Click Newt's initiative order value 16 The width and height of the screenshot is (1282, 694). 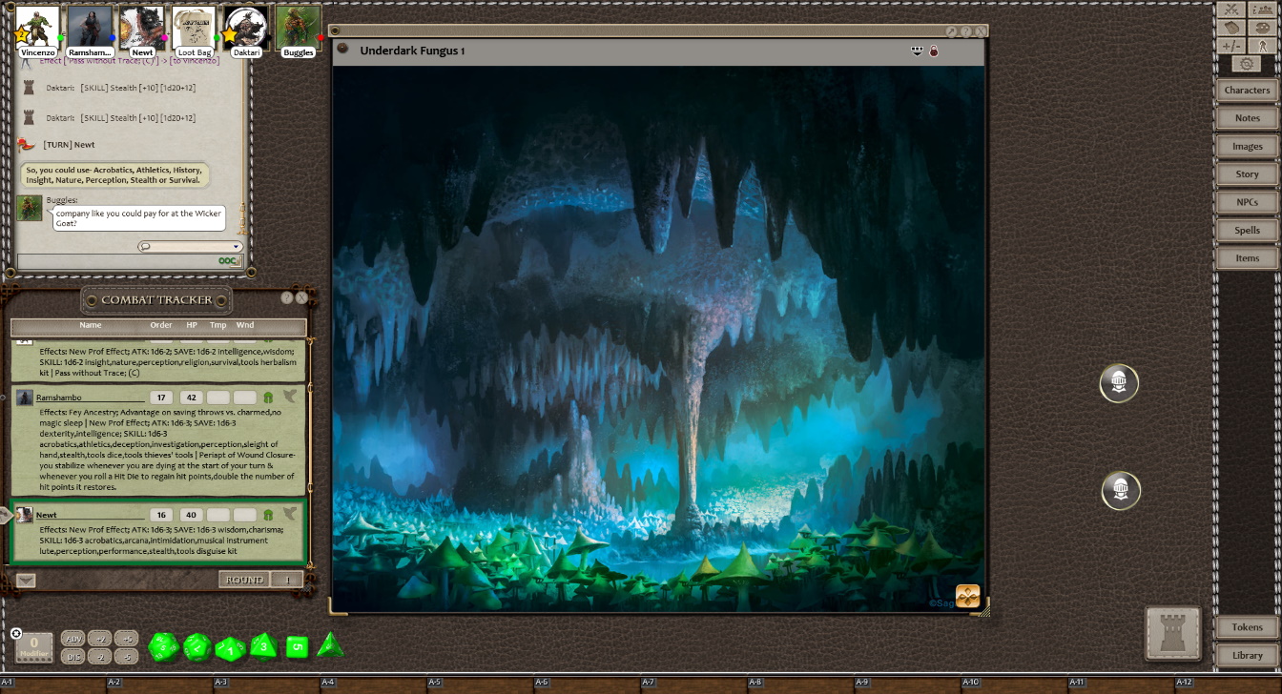click(x=161, y=515)
